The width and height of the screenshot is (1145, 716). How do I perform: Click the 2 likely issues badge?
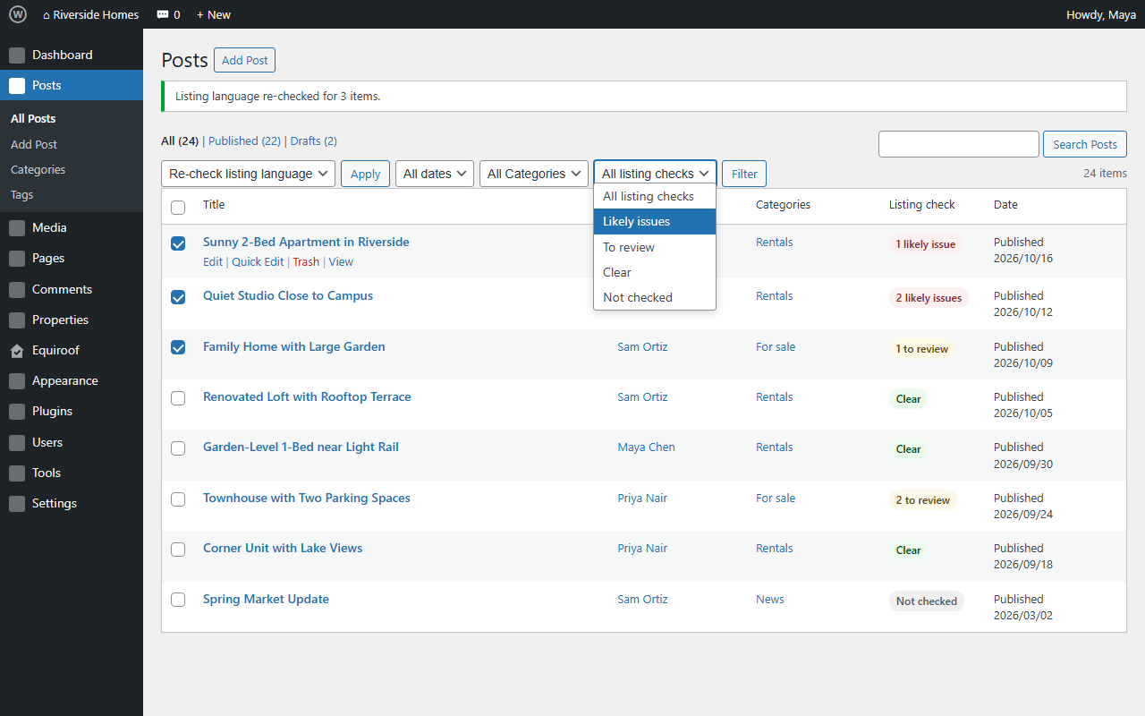tap(929, 298)
